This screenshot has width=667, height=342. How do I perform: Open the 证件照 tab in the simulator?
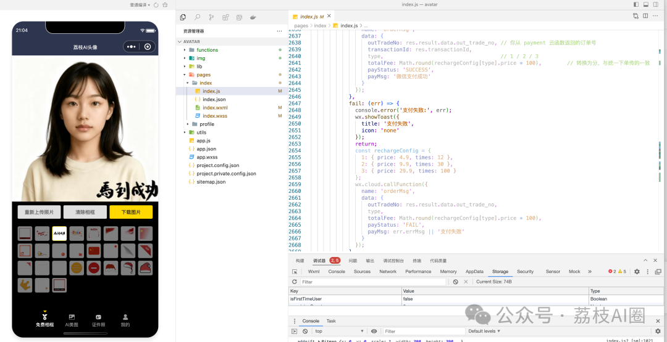click(98, 320)
